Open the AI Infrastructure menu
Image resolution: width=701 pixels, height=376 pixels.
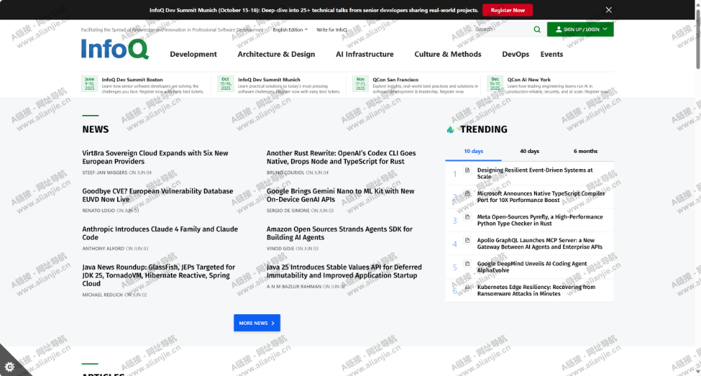point(365,54)
